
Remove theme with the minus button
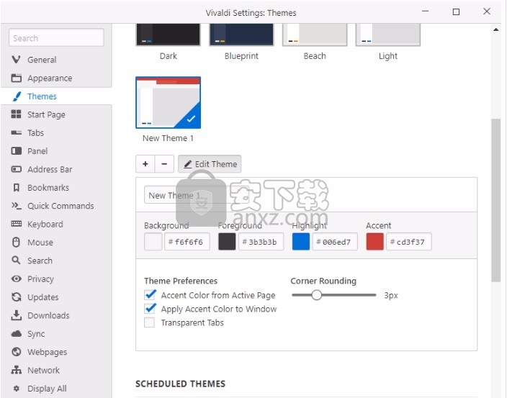coord(164,164)
